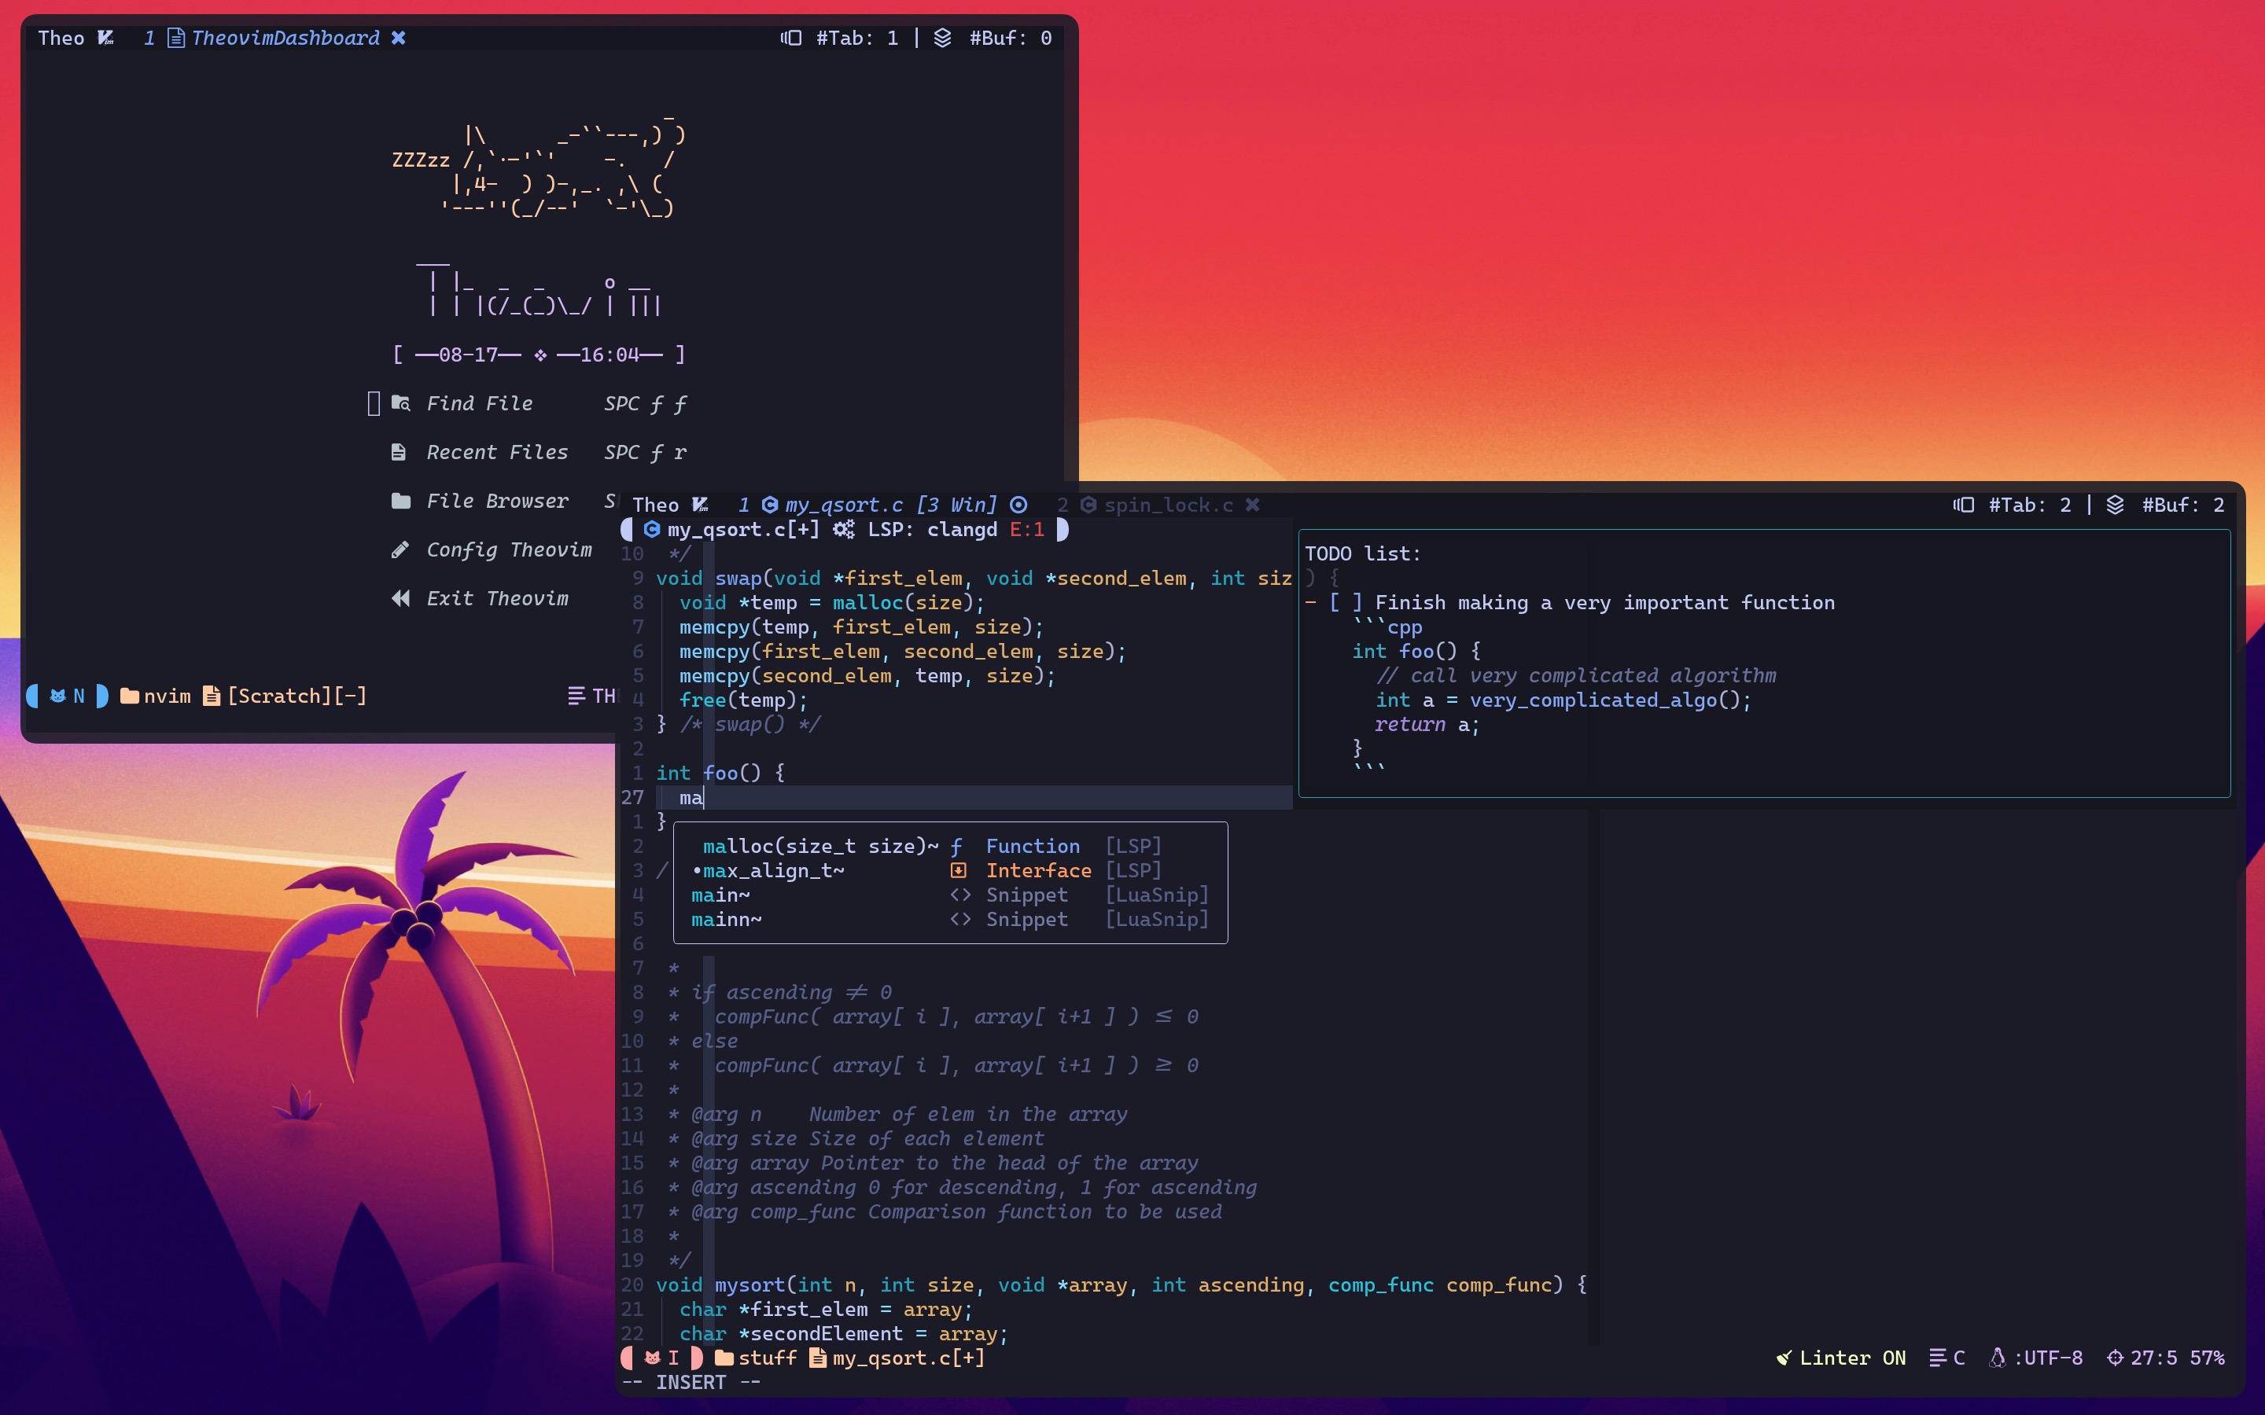Click the C file icon on the spin_lock.c tab
The image size is (2265, 1415).
click(x=1088, y=505)
